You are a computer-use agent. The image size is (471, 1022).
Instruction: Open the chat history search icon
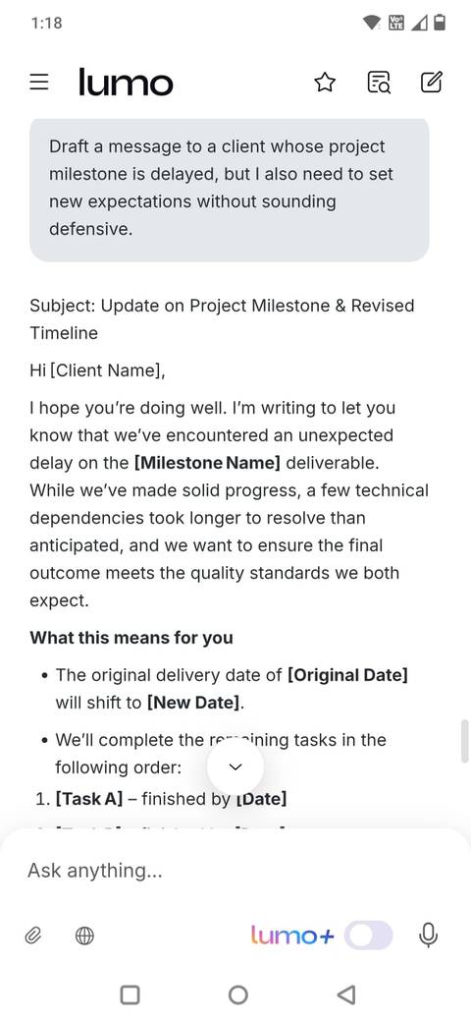point(379,83)
